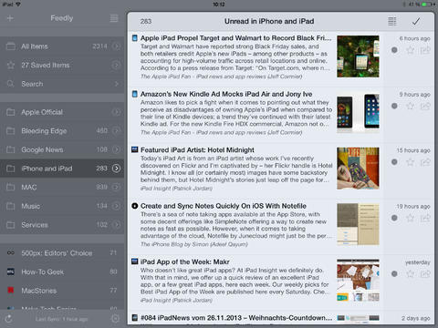Toggle unread dot for iPad App of the Week
The height and width of the screenshot is (328, 438).
click(x=394, y=273)
